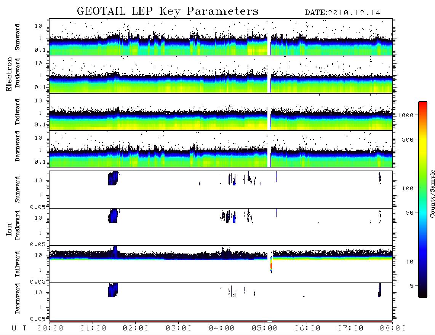Click the 01:00 time tick label
Screen dimensions: 435x335
(x=93, y=328)
